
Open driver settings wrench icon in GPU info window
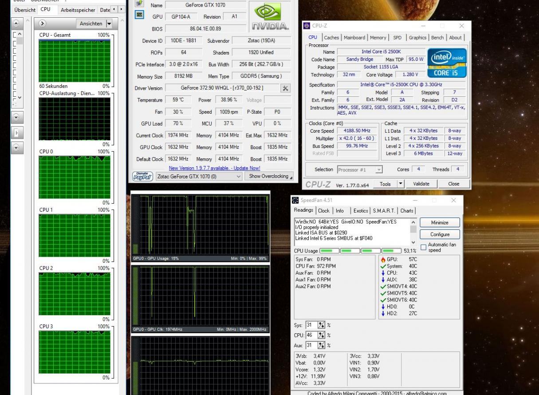(285, 88)
